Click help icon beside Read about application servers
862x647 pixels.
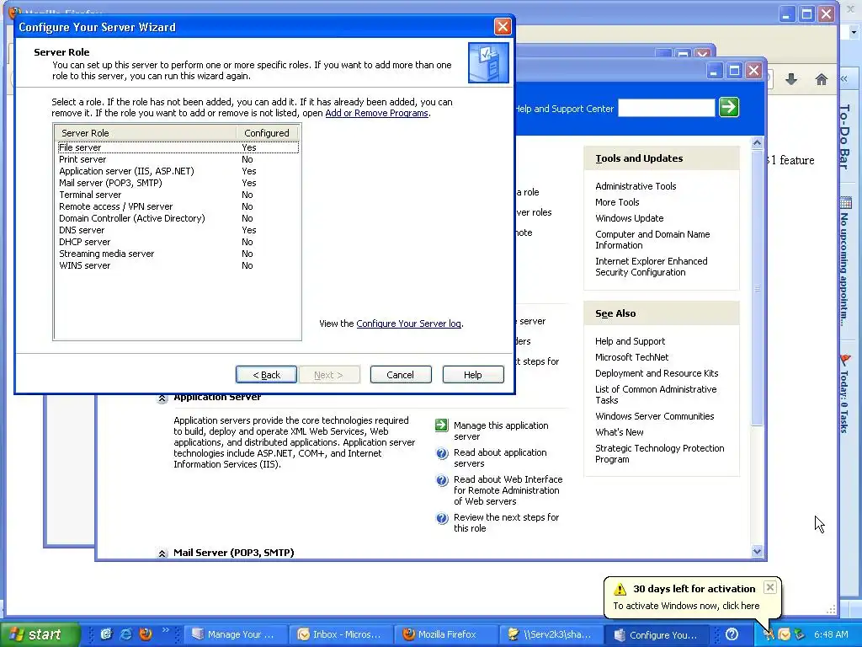[x=441, y=453]
